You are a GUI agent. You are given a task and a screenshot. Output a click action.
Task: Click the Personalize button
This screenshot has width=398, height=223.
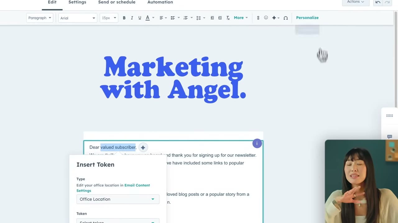[307, 18]
